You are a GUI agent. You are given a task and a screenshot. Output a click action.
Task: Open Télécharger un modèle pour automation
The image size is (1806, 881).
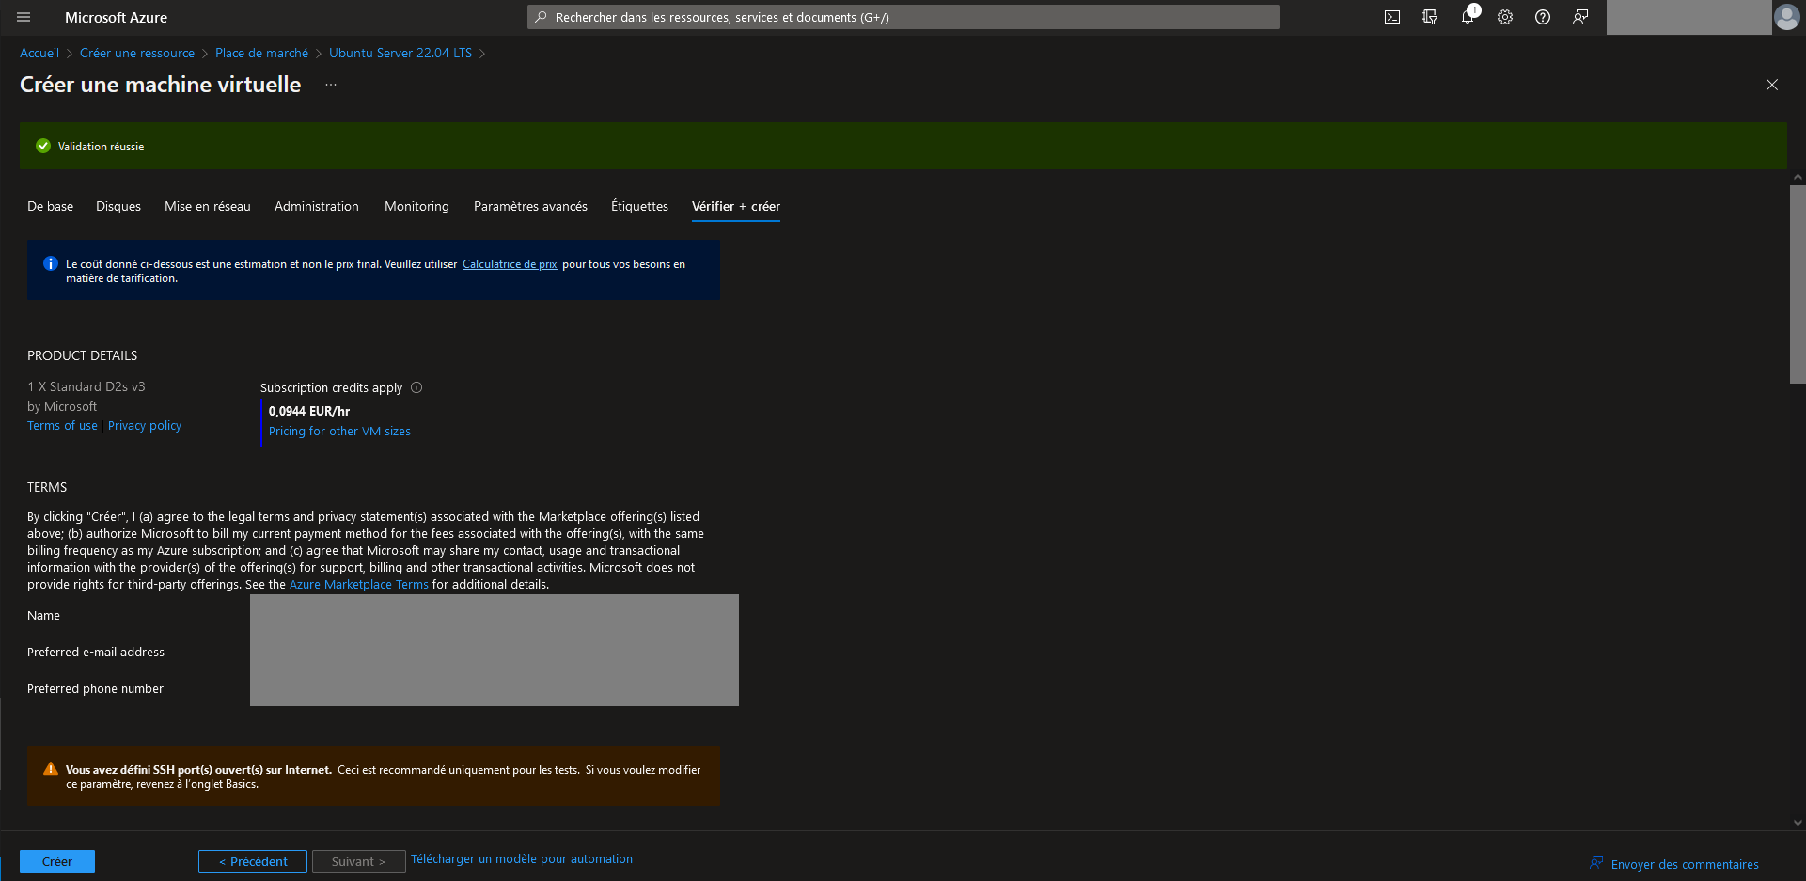point(522,859)
